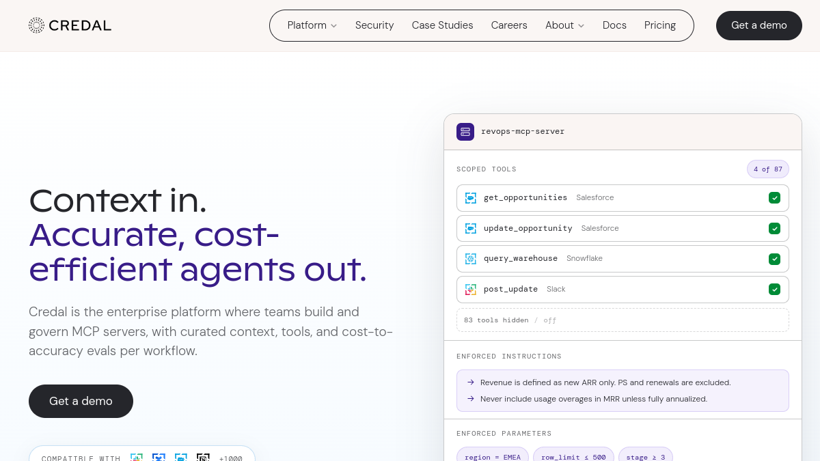This screenshot has width=820, height=461.
Task: Click Get a demo in the header
Action: (x=759, y=25)
